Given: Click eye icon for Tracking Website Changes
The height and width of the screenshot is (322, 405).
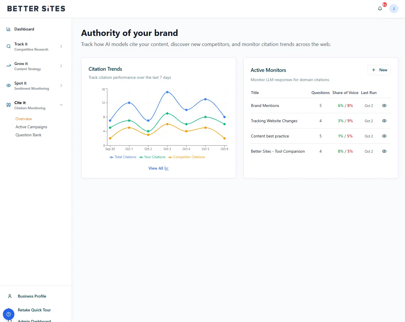Looking at the screenshot, I should click(384, 121).
